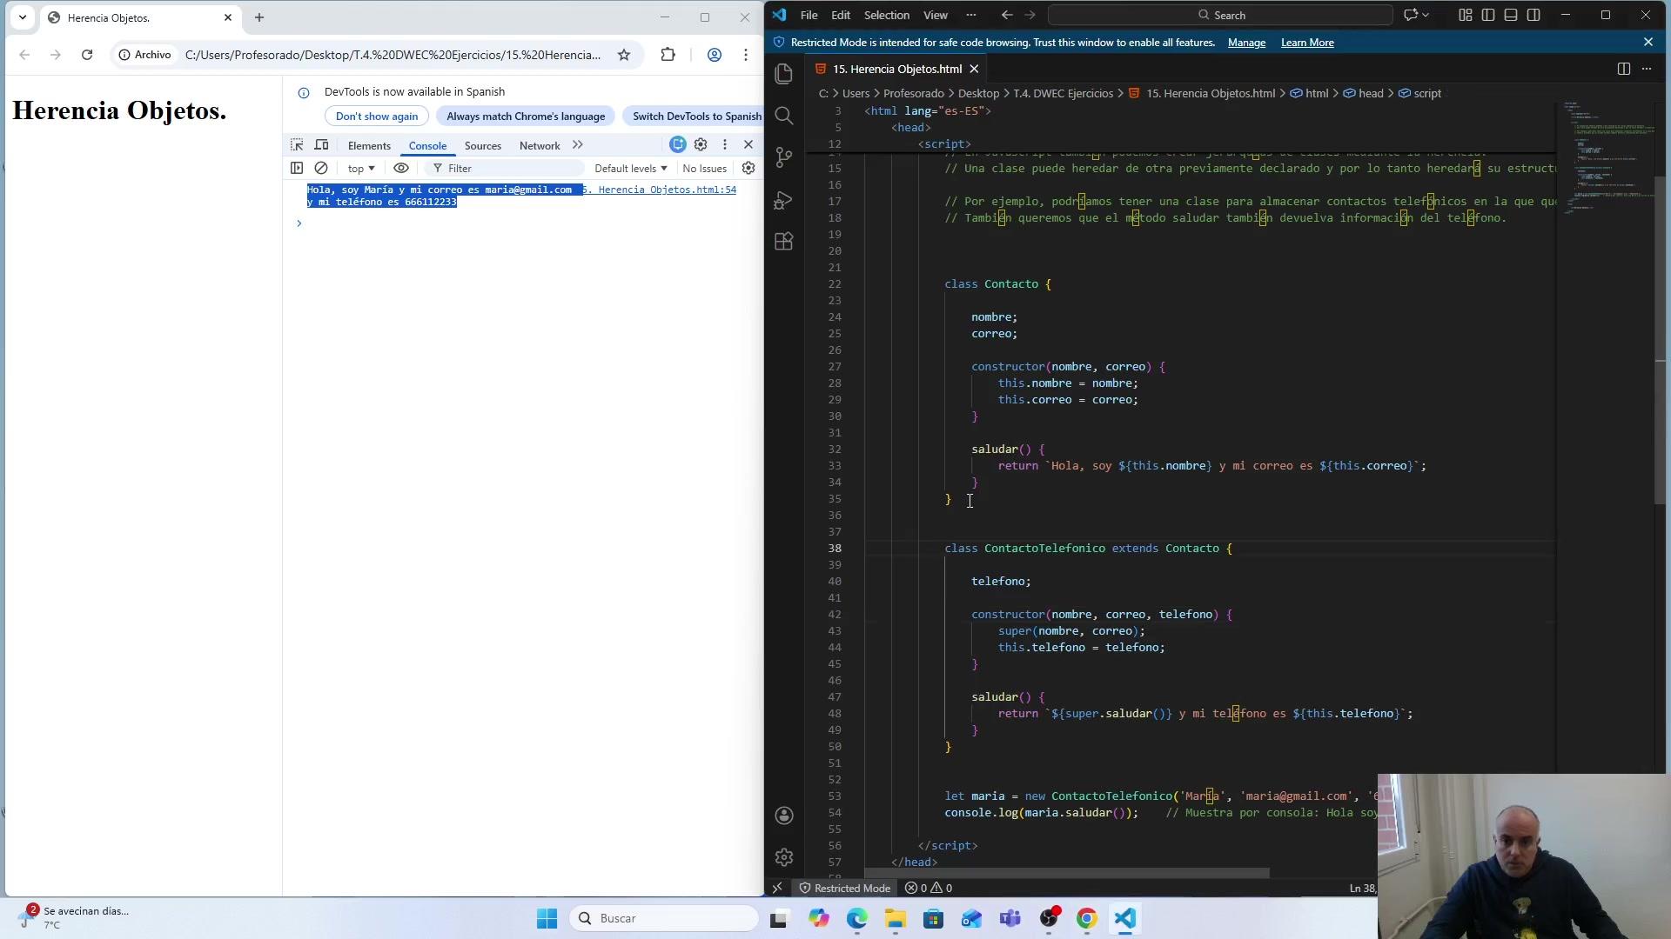Click the VS Code editor vertical scrollbar
Screen dimensions: 1671x939
1660,339
